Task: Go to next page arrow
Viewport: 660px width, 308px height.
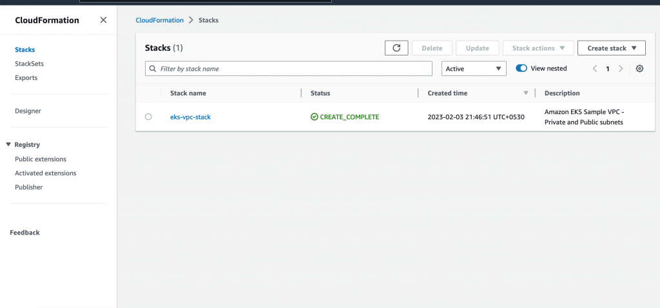Action: tap(621, 69)
